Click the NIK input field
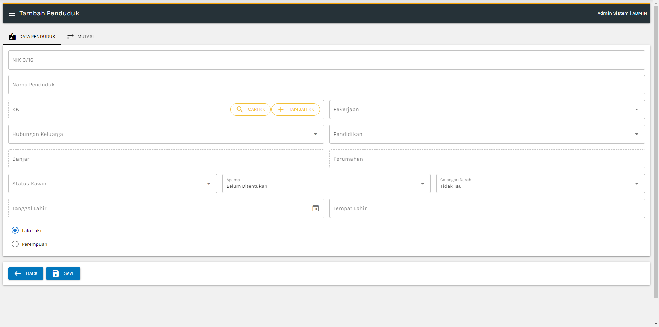659x327 pixels. click(x=326, y=60)
